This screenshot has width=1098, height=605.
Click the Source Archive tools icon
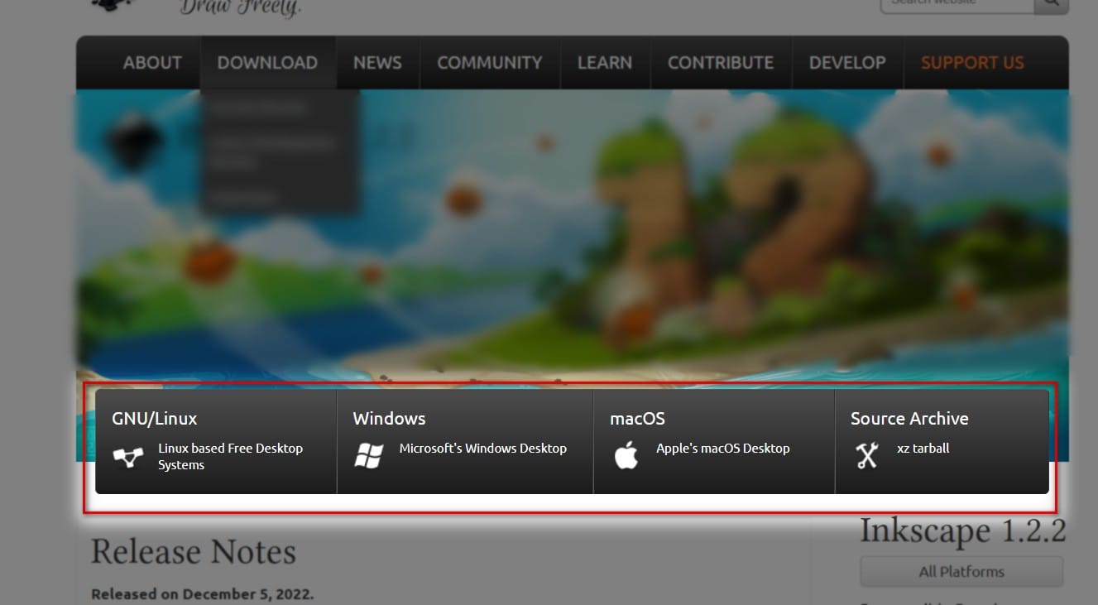pos(866,456)
